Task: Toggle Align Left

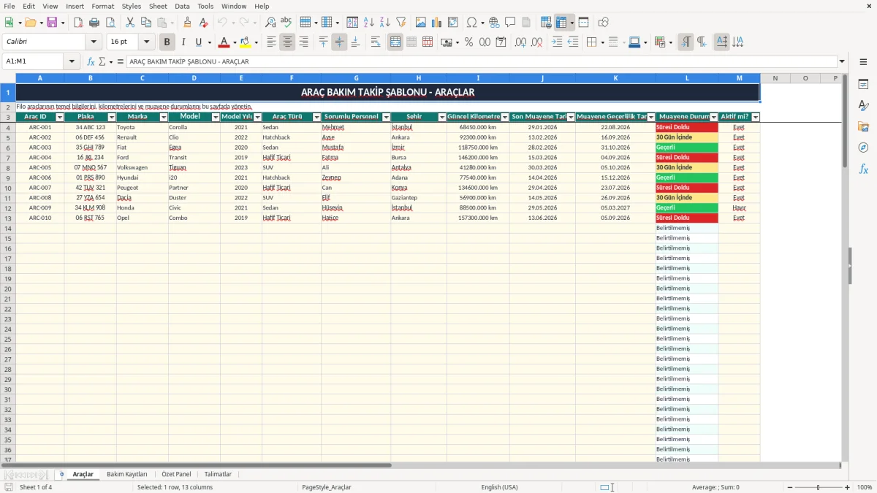Action: coord(272,42)
